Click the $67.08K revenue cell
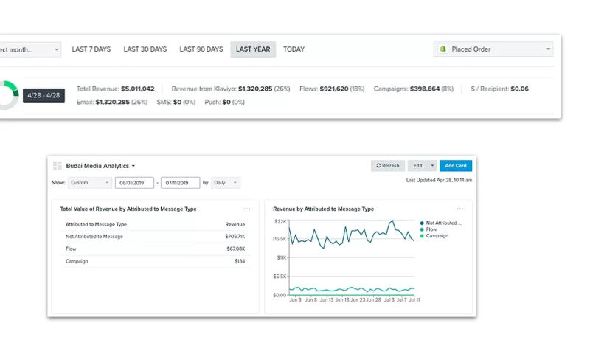This screenshot has height=354, width=590. (x=236, y=249)
